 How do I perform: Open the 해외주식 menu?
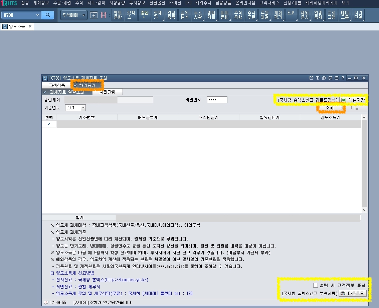(x=203, y=3)
